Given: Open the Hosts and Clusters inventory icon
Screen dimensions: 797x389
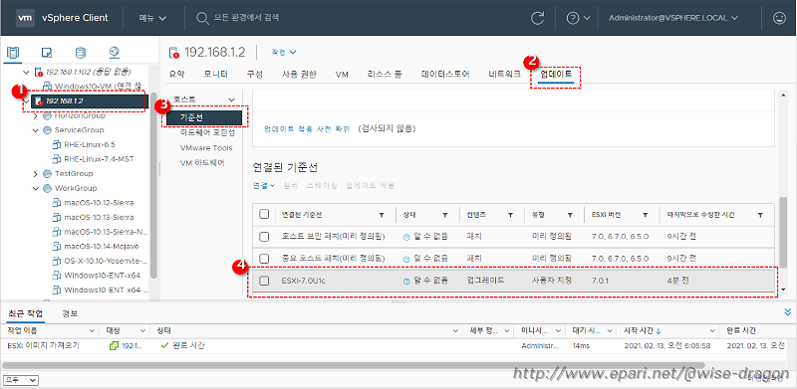Looking at the screenshot, I should coord(13,53).
